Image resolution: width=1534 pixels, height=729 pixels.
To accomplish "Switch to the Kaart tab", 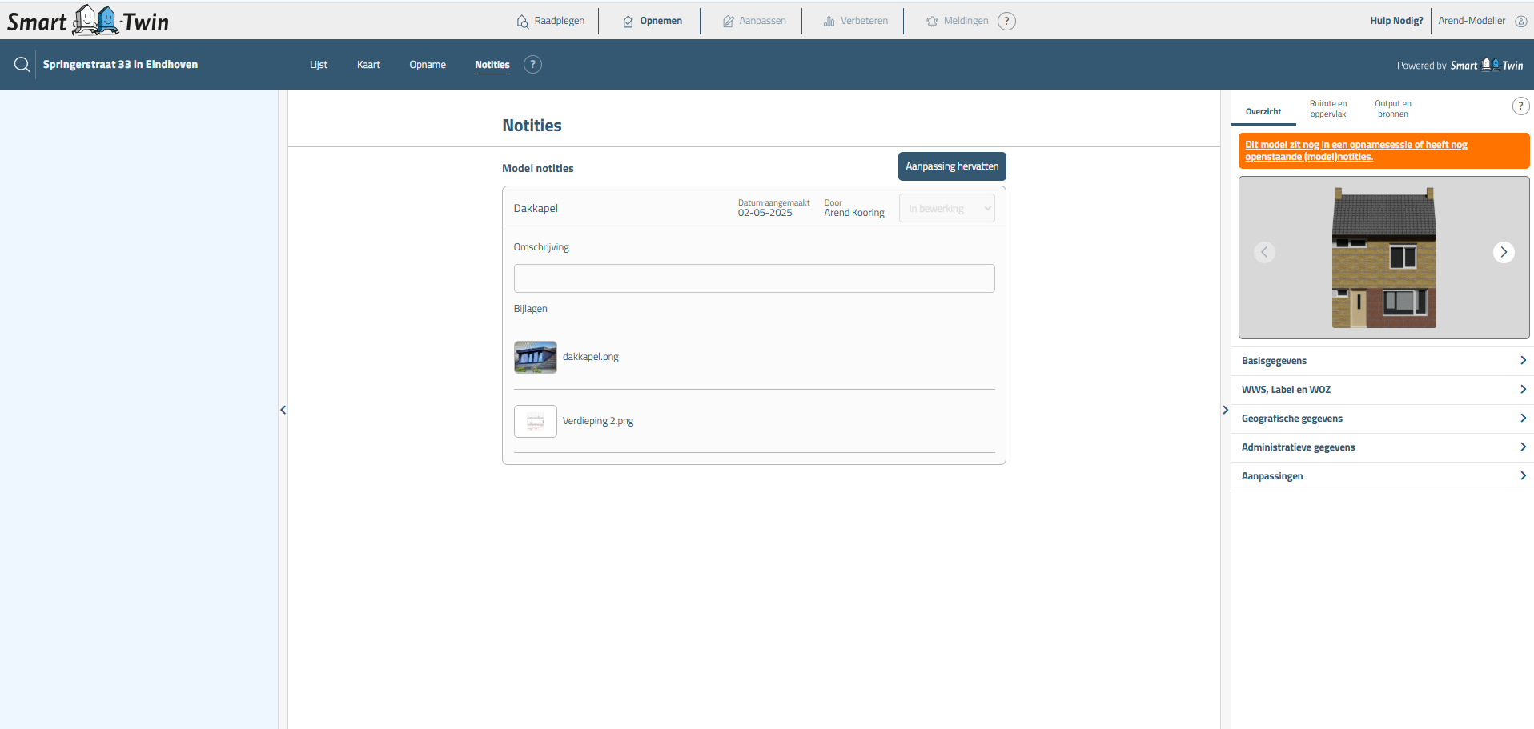I will [368, 65].
